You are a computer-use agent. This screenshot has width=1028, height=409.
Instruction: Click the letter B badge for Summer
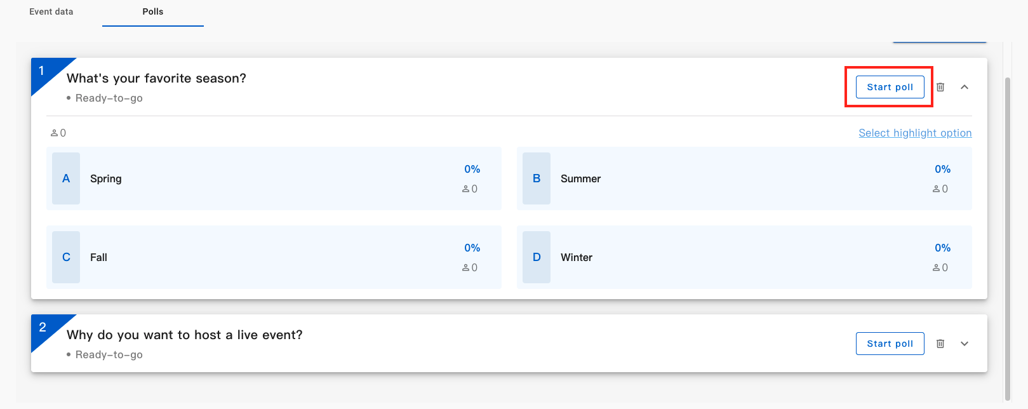pos(537,178)
